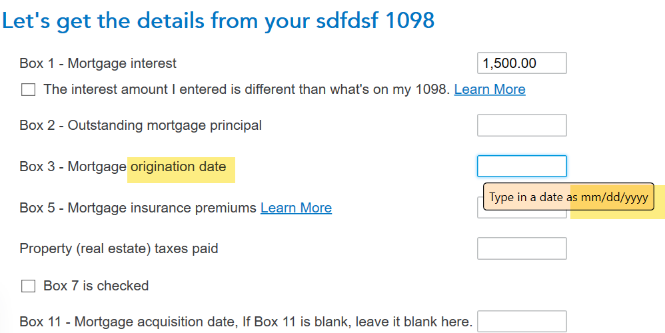
Task: Click the 'Box 7 is checked' label text
Action: click(x=96, y=286)
